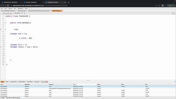Click the error marker beside line 15
The height and width of the screenshot is (99, 176).
1,47
